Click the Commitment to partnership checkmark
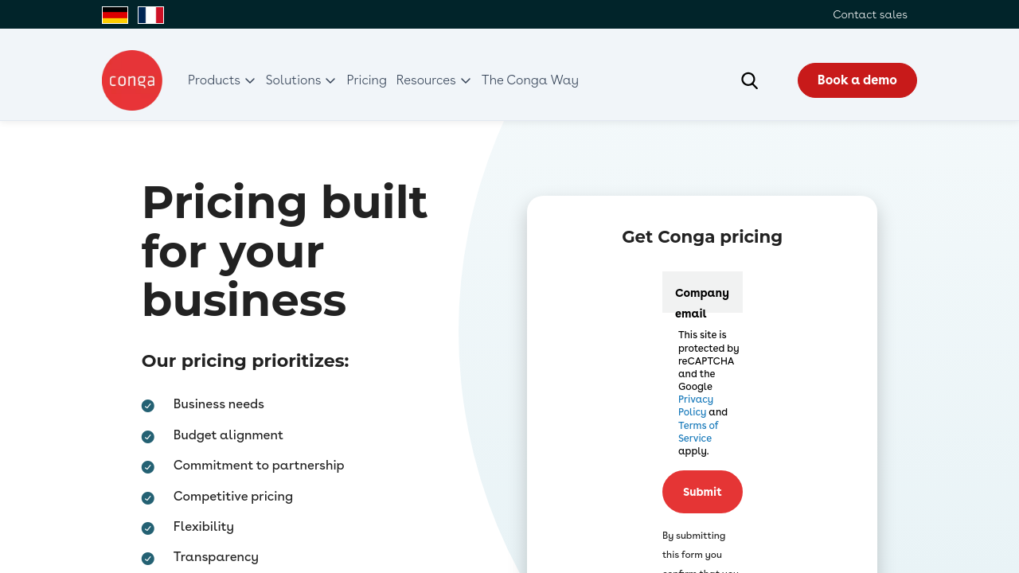Viewport: 1019px width, 573px height. [148, 467]
